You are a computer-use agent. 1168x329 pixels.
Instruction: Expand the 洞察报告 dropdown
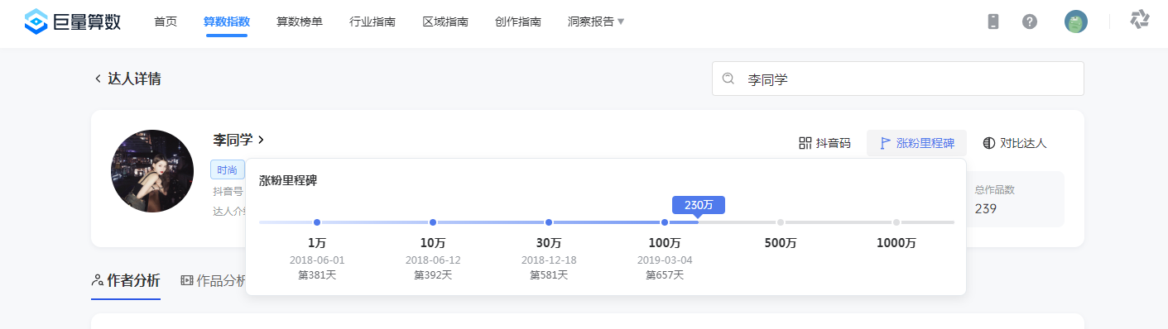click(x=596, y=21)
